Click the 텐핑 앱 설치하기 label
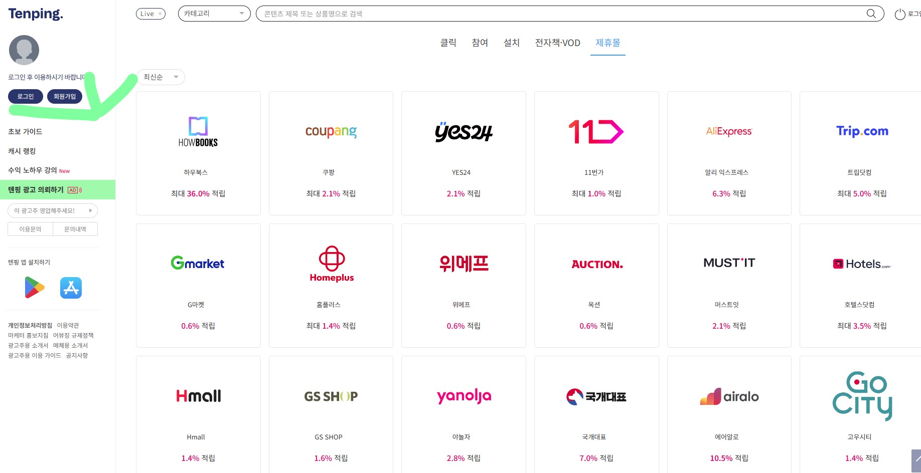This screenshot has width=921, height=473. point(29,262)
